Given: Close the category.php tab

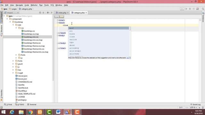Looking at the screenshot, I should [86, 13].
